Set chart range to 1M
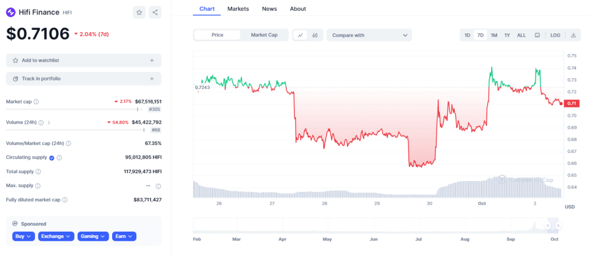The height and width of the screenshot is (257, 589). pos(494,35)
